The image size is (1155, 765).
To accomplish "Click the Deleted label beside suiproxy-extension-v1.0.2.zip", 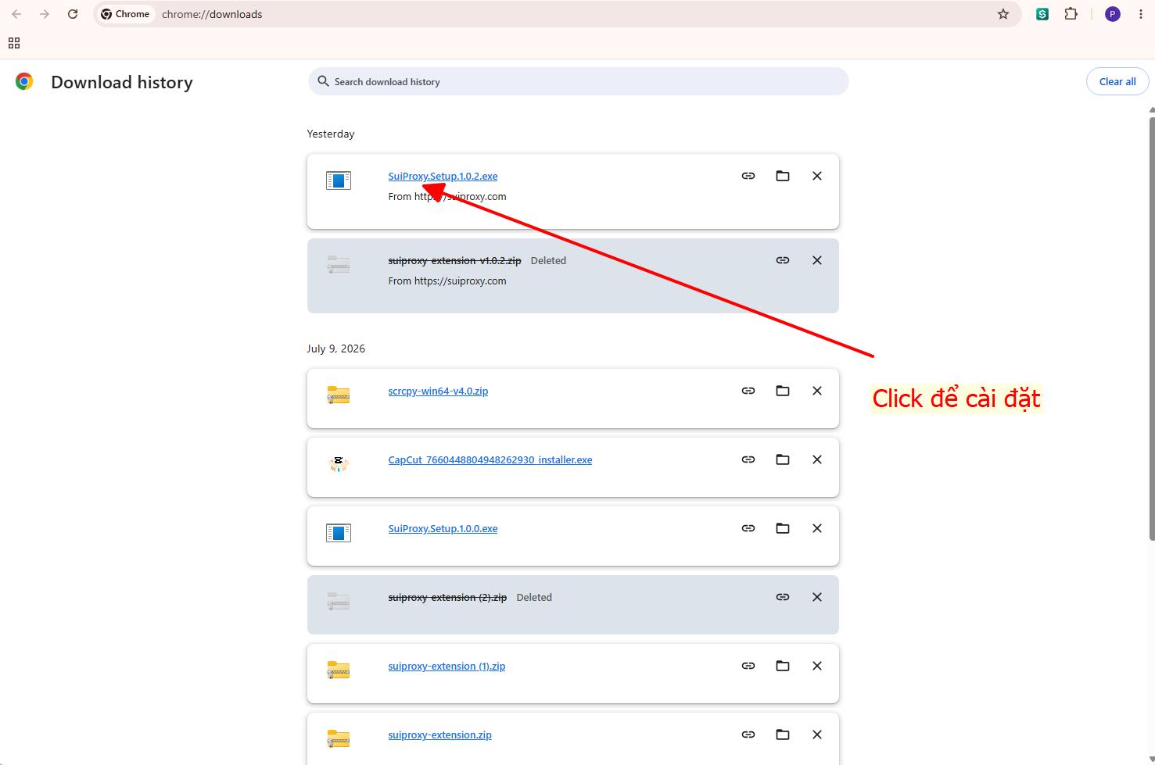I will pos(548,260).
